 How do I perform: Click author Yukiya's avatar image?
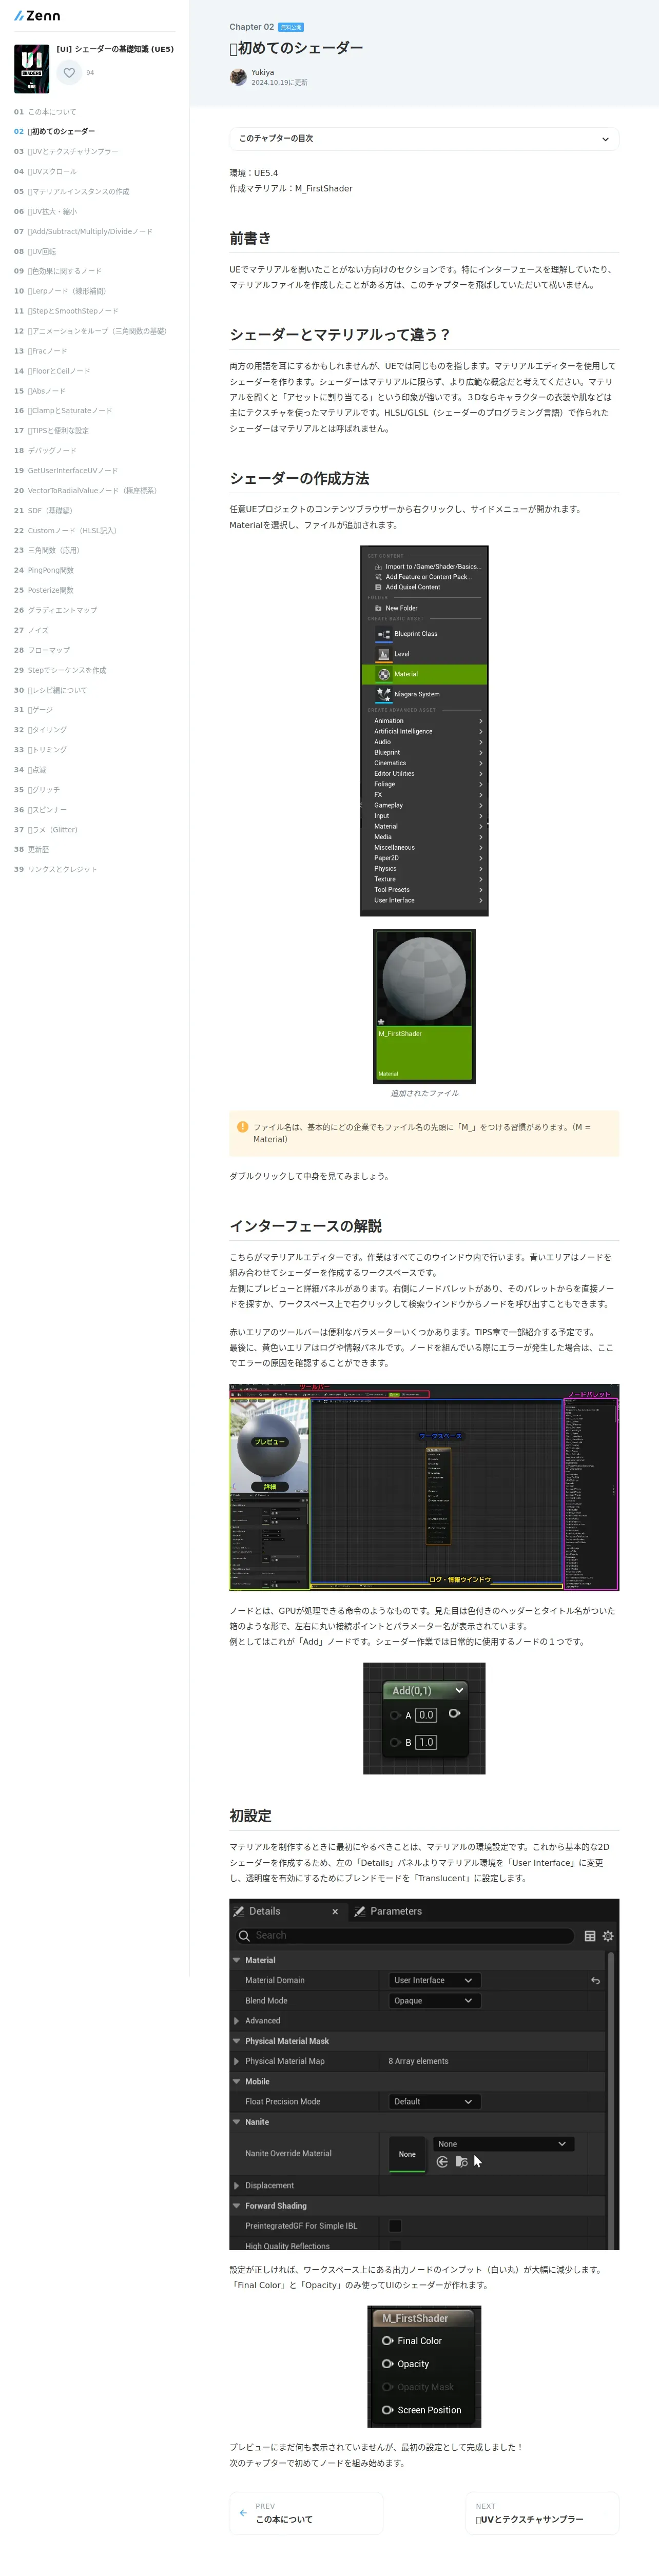(x=238, y=77)
